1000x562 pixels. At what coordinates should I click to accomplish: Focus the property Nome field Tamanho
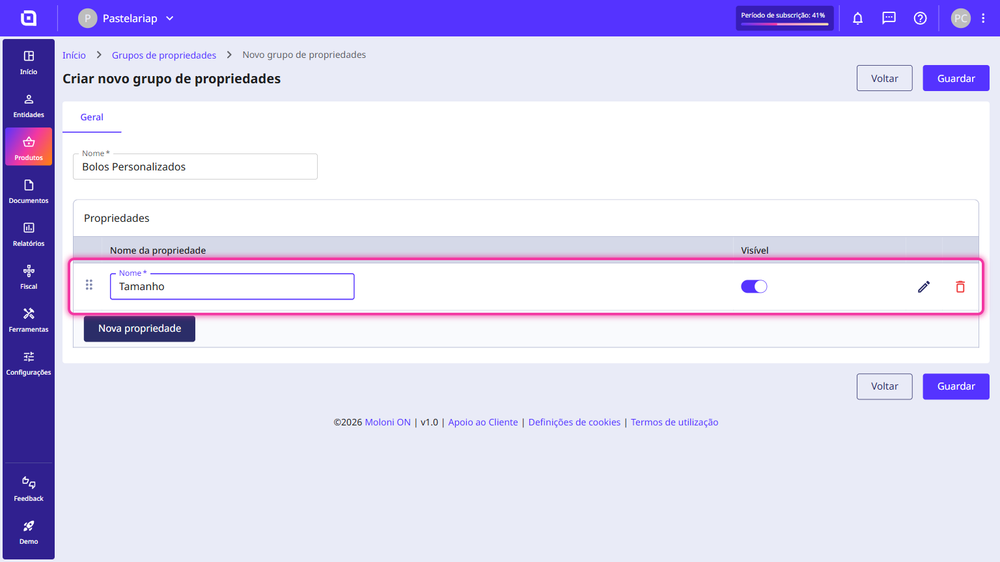coord(232,287)
